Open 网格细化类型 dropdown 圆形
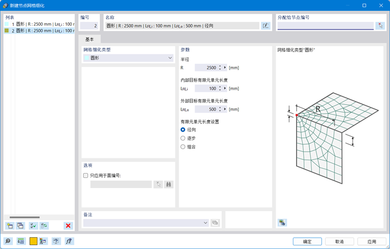 pos(128,58)
